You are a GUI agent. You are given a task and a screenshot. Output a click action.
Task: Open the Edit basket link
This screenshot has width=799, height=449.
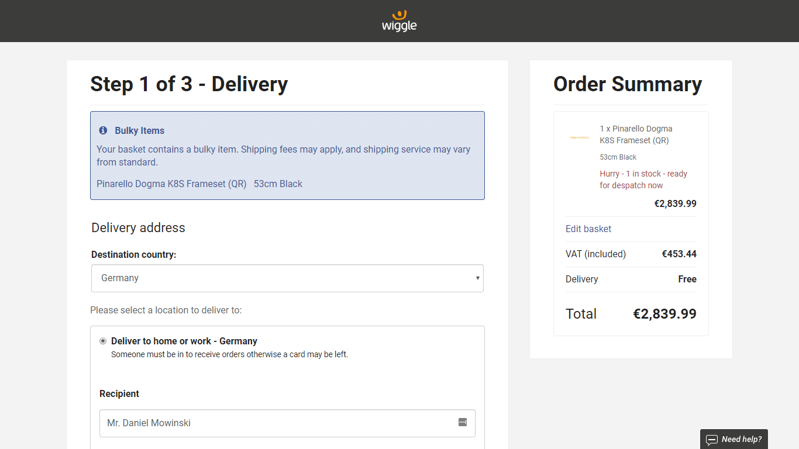coord(588,229)
